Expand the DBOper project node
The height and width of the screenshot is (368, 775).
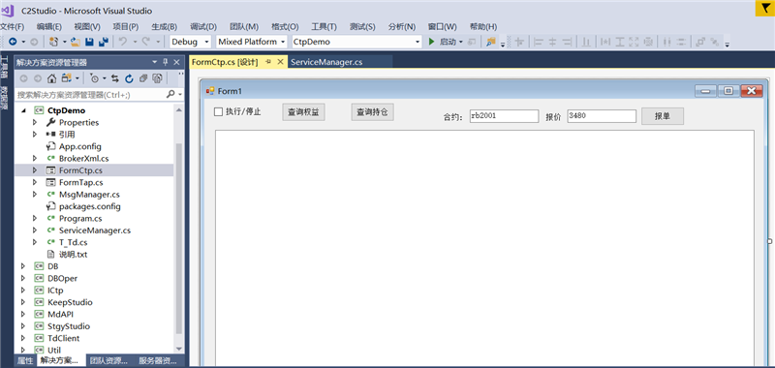point(23,278)
